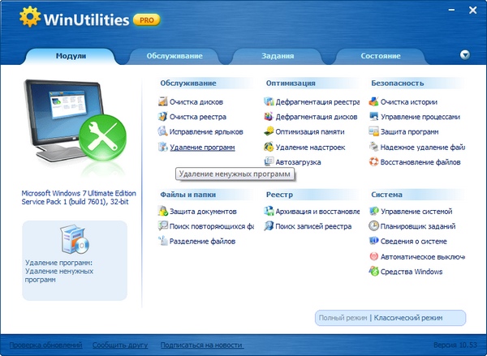
Task: Click the Восстановление файлов icon
Action: pos(373,162)
